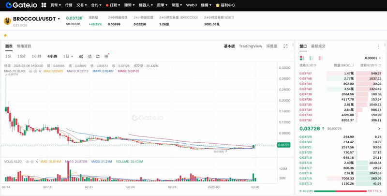Click the 0.03726 price label on chart axis
Viewport: 387px width, 196px height.
tap(283, 145)
